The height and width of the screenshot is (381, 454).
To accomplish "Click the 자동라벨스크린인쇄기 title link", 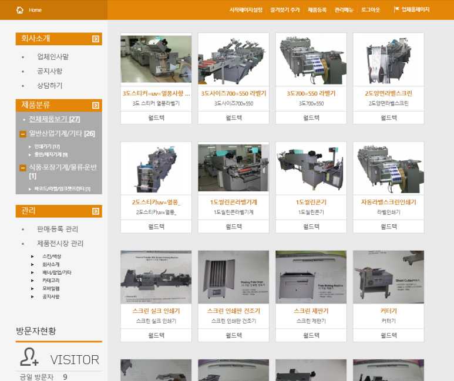I will point(389,203).
